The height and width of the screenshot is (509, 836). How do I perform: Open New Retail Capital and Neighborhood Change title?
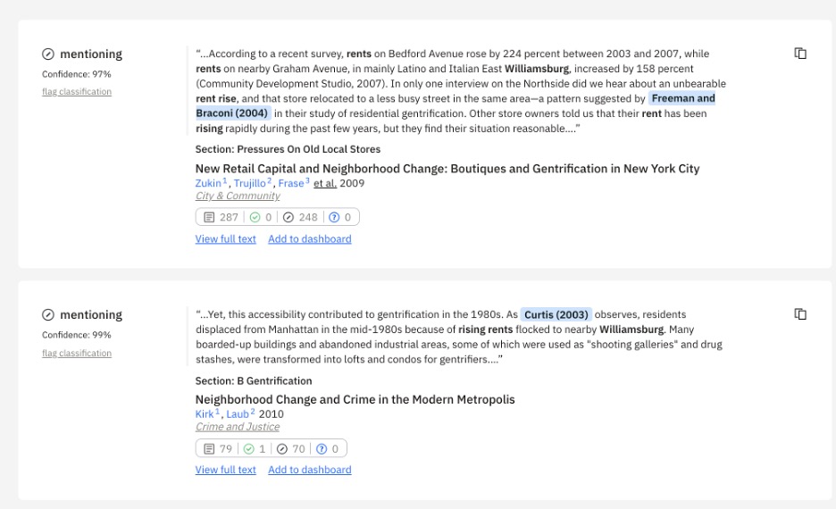pyautogui.click(x=447, y=169)
